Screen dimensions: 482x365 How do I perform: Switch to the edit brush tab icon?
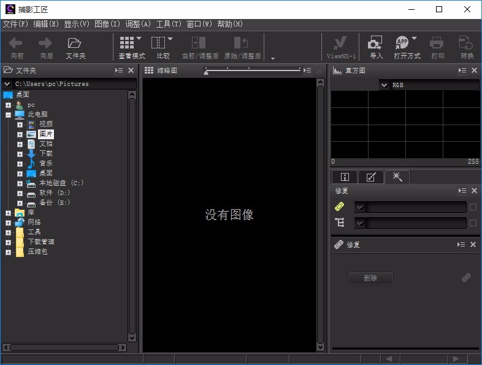(371, 177)
